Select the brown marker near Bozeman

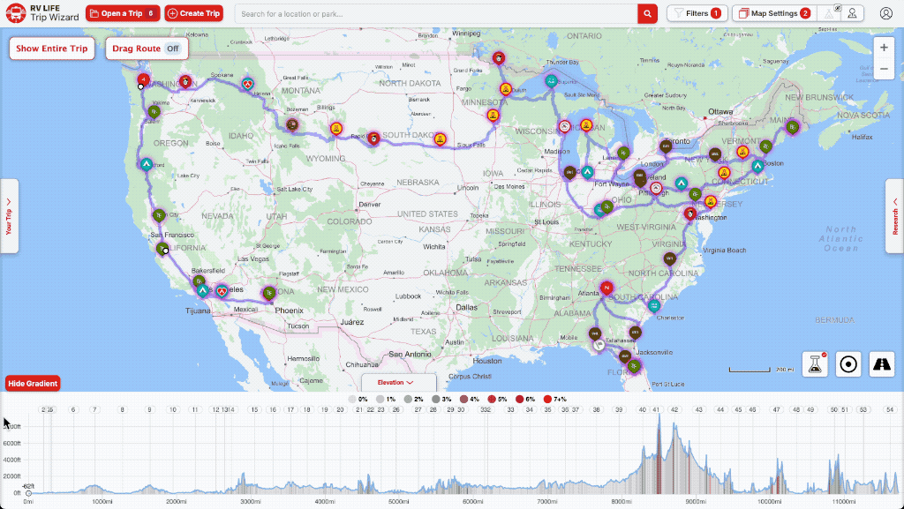pos(292,125)
